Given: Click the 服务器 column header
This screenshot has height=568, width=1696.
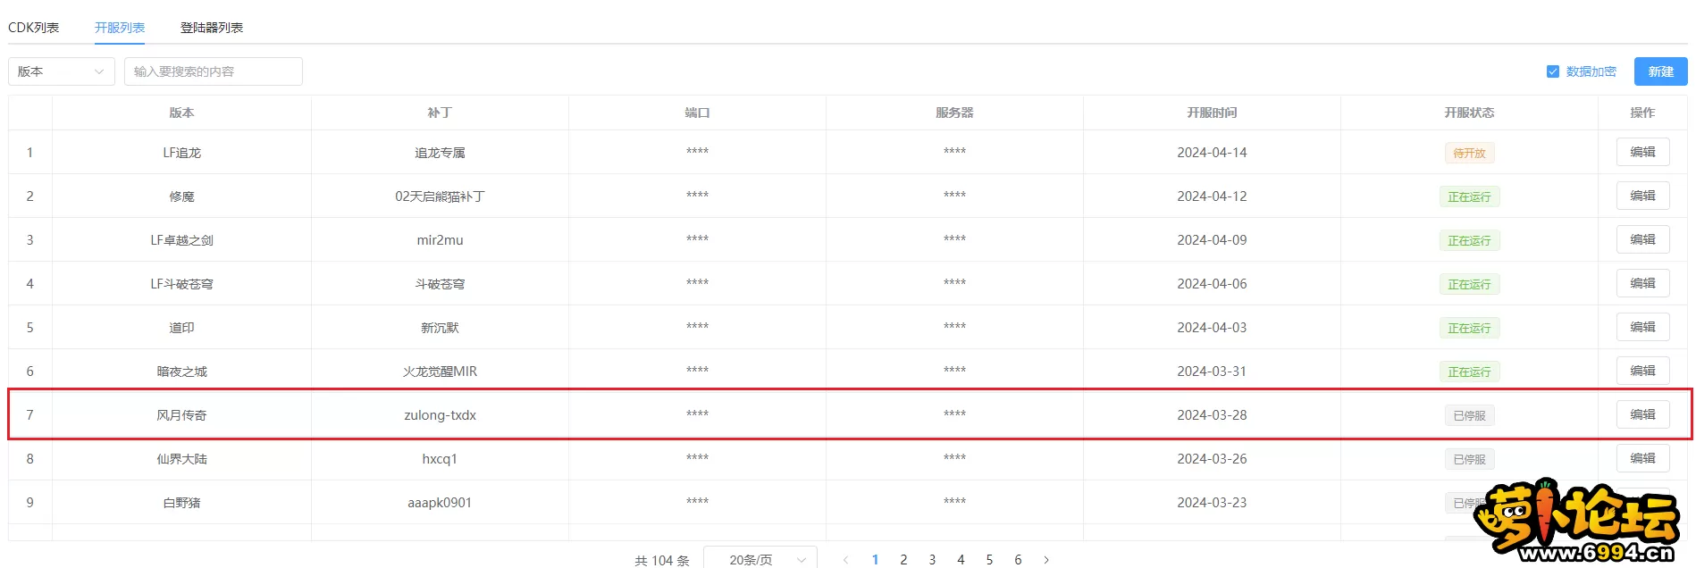Looking at the screenshot, I should pos(954,113).
